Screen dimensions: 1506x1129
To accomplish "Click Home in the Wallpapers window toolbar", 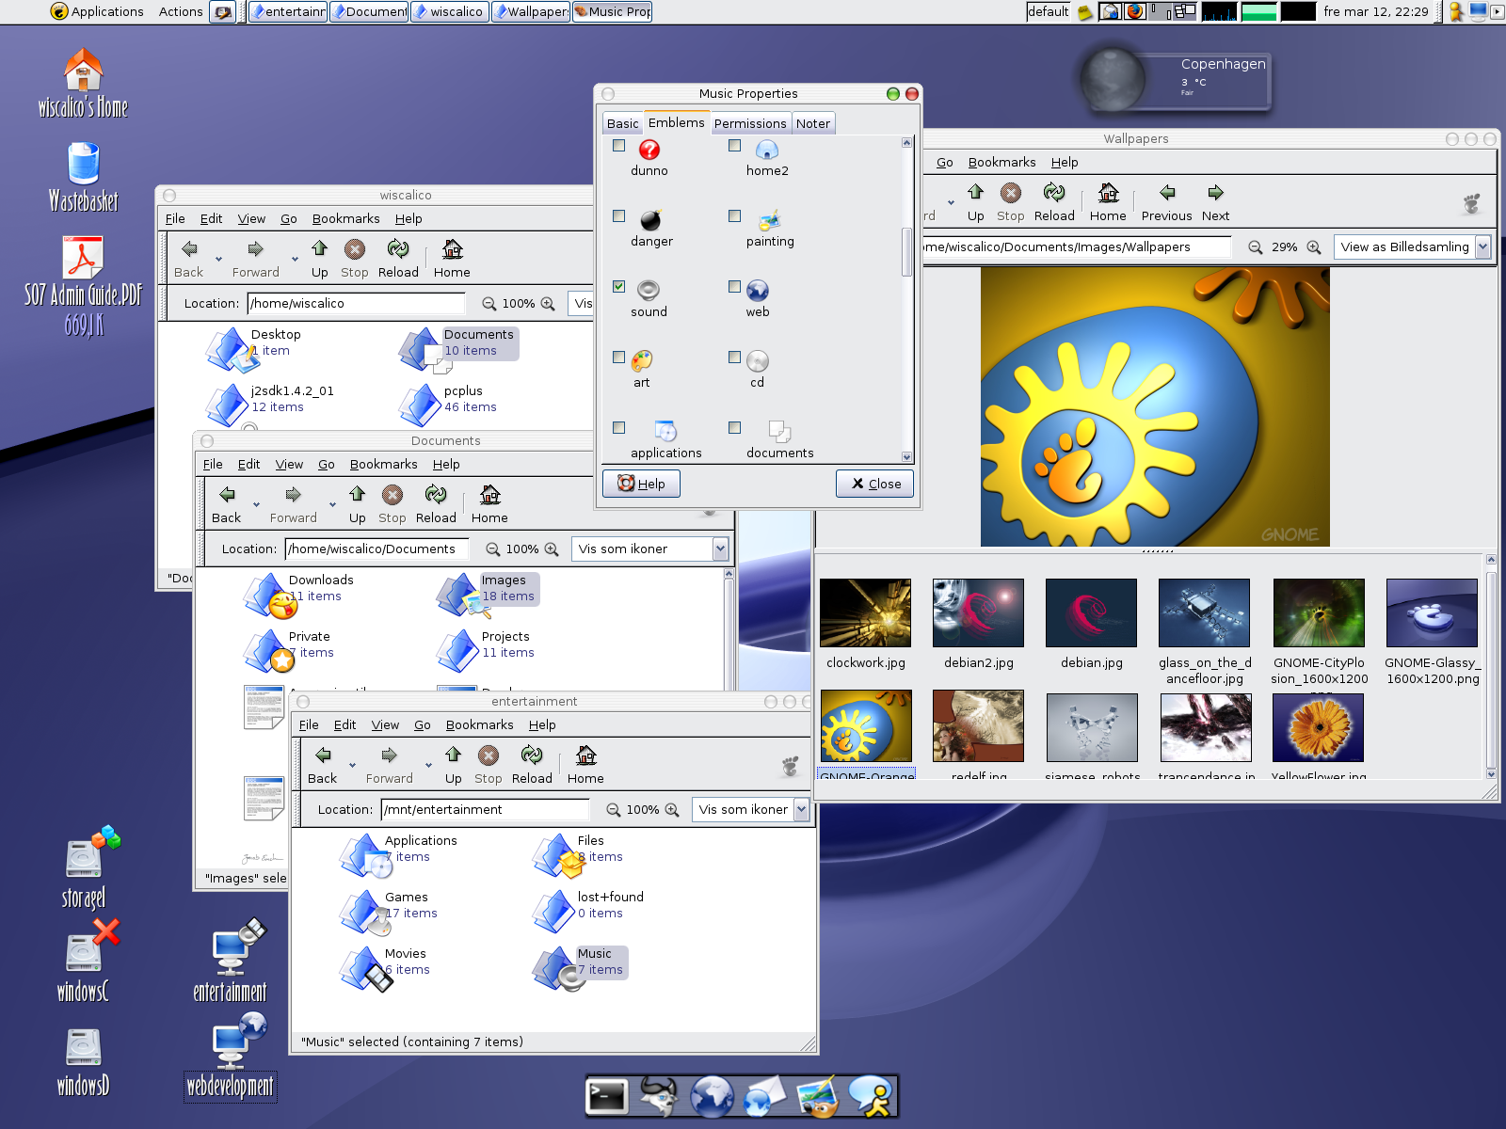I will pos(1108,202).
